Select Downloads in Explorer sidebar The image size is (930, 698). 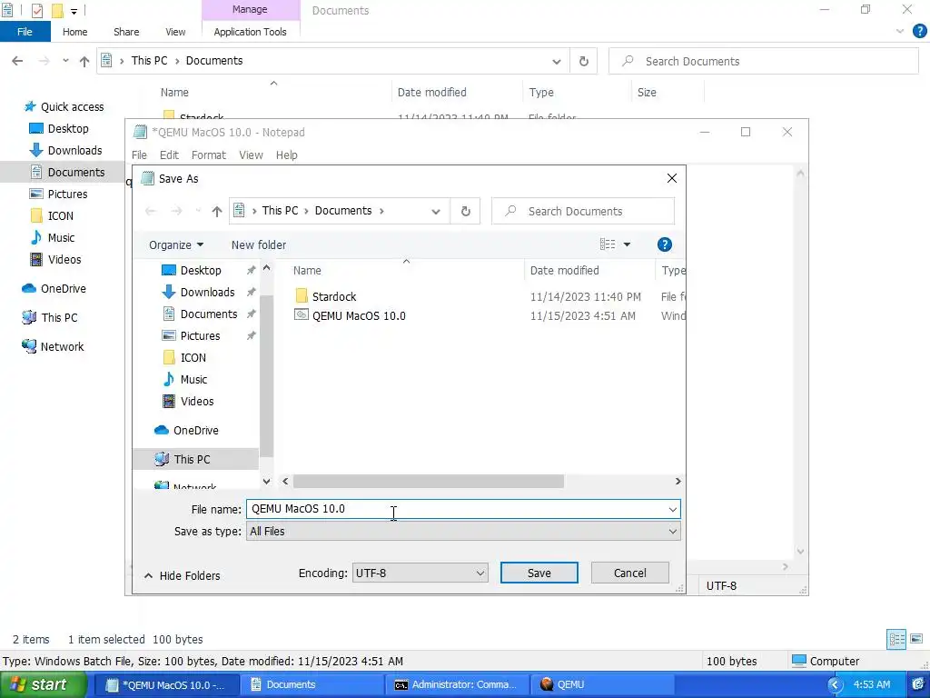[65, 151]
